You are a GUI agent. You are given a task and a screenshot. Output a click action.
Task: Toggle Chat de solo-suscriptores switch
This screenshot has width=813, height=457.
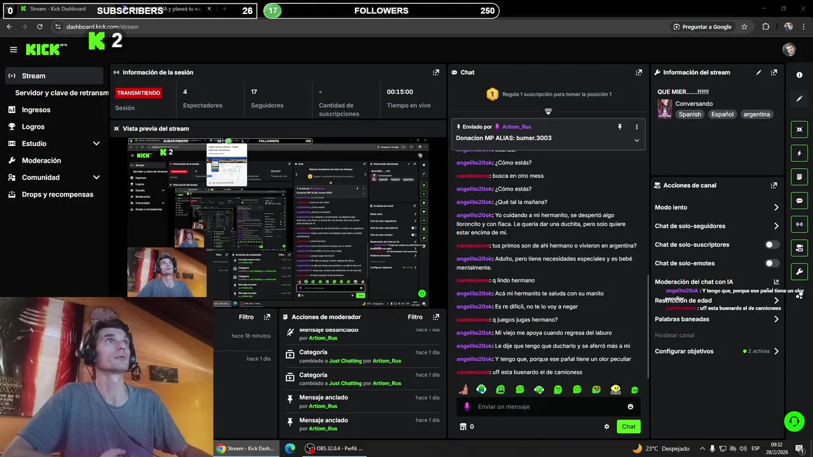coord(772,244)
